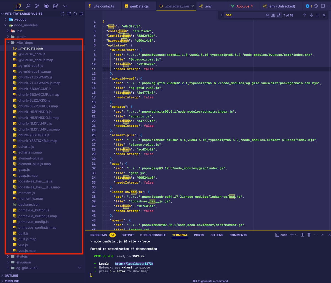Open the Search icon in activity bar
The image size is (331, 283).
coord(27,6)
